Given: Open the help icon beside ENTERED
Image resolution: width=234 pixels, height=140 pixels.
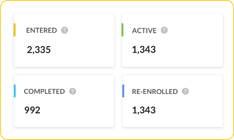Looking at the screenshot, I should (x=65, y=30).
